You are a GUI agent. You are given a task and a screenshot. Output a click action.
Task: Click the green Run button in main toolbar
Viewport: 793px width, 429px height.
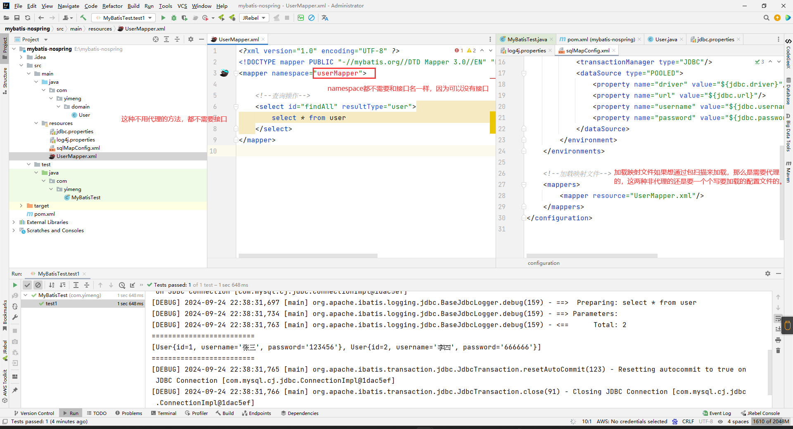pos(163,18)
